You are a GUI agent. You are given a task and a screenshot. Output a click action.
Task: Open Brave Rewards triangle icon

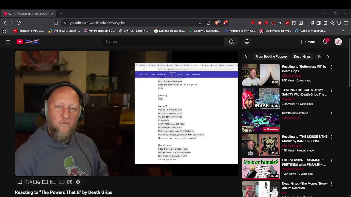click(225, 23)
